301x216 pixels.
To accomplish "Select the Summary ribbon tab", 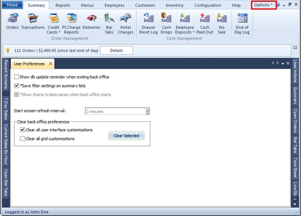I will [36, 5].
